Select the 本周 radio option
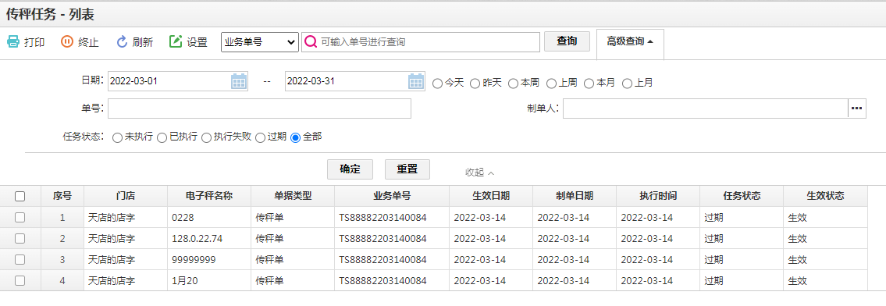The image size is (886, 306). click(513, 84)
